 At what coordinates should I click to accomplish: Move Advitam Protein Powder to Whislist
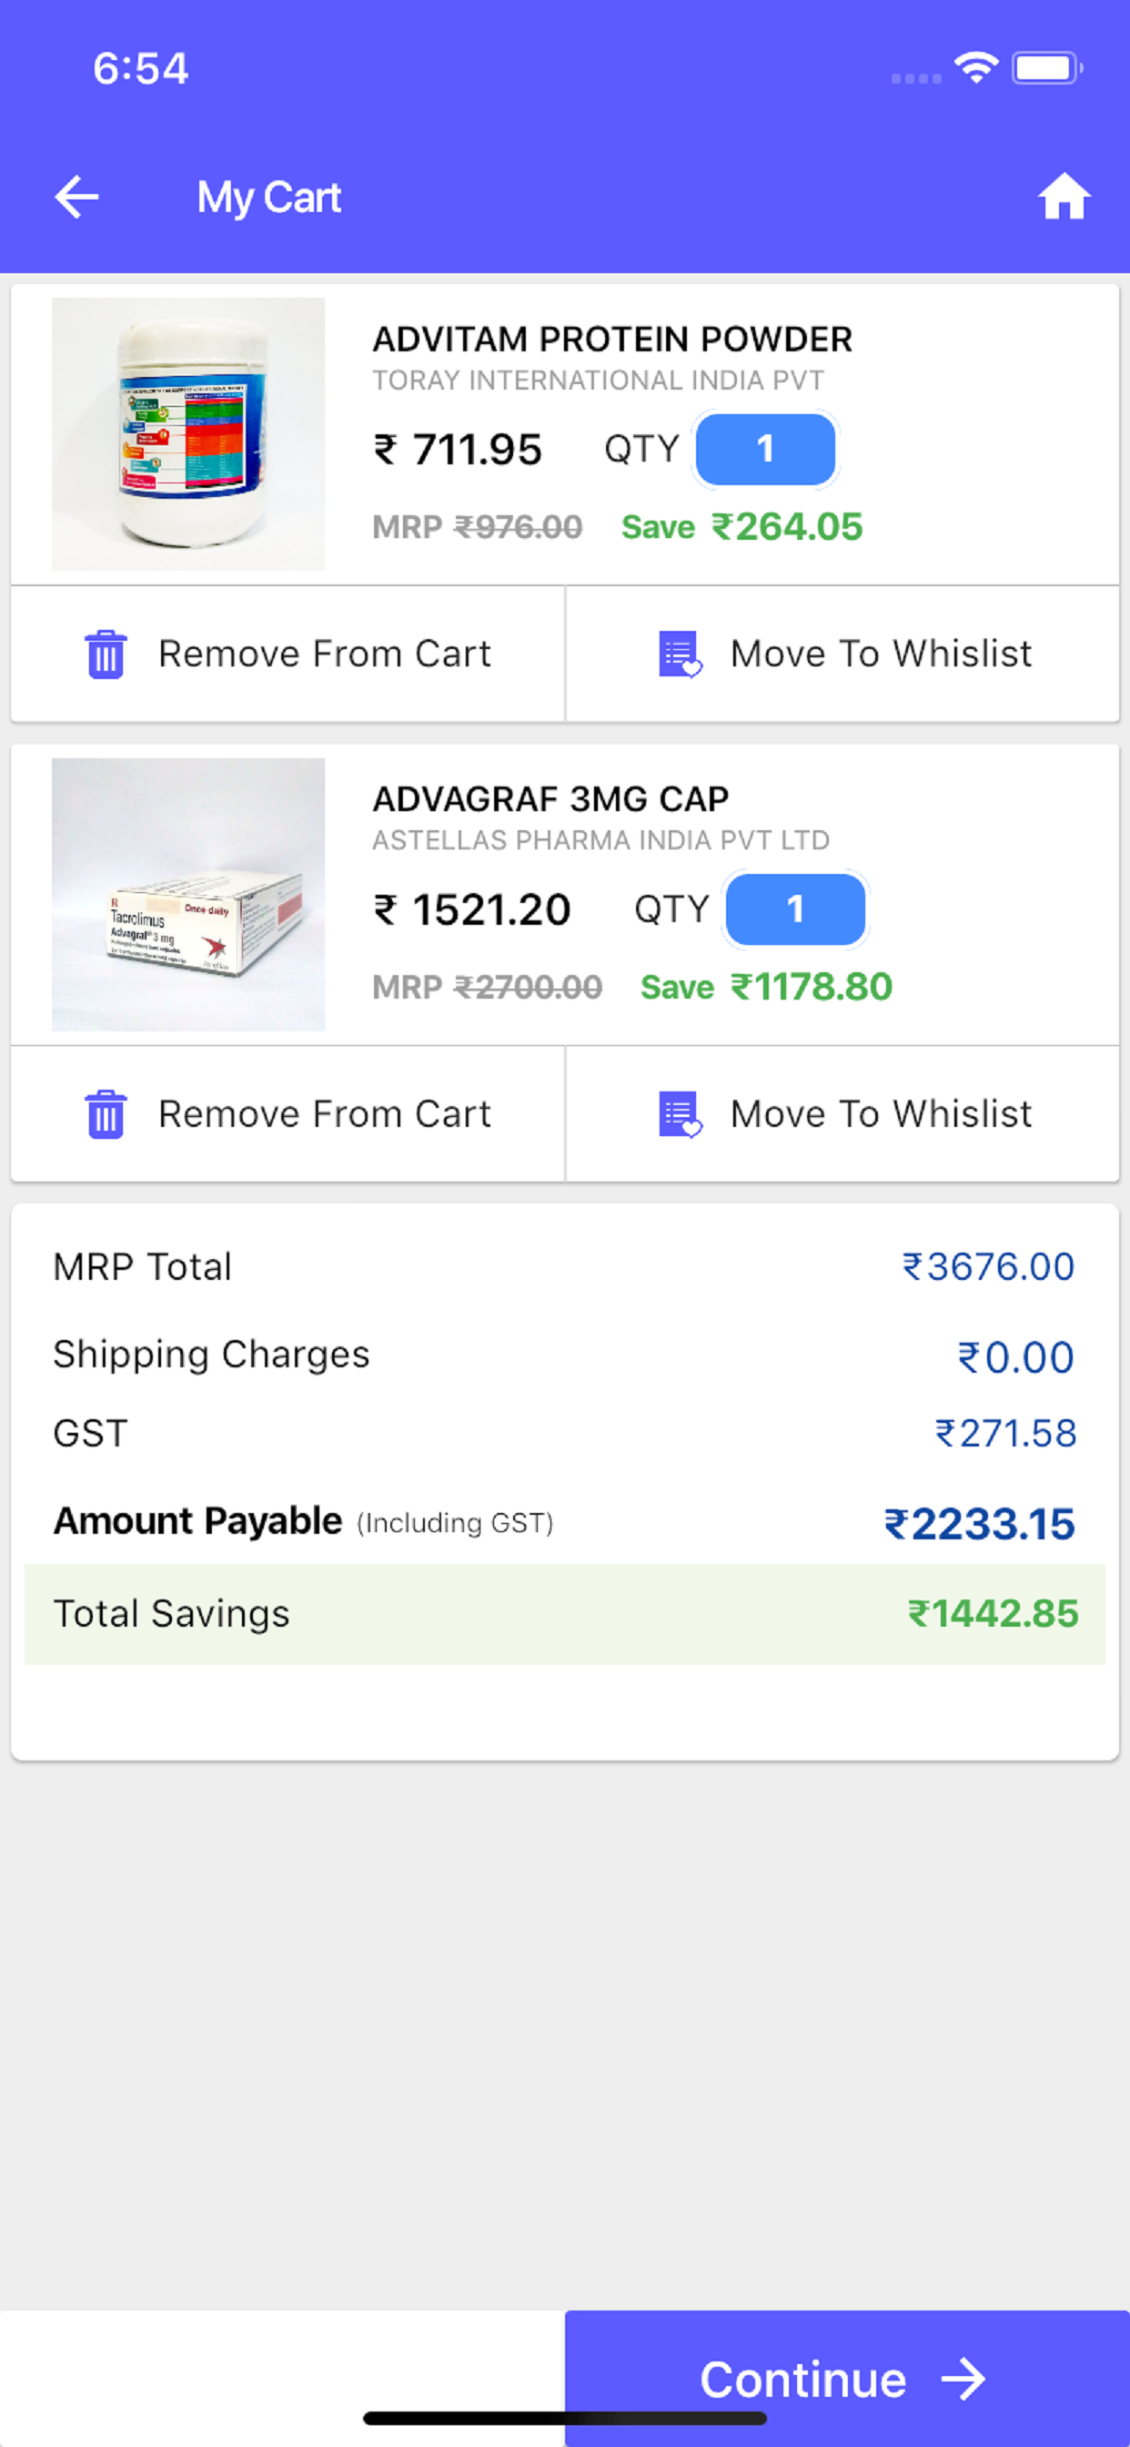pyautogui.click(x=842, y=655)
